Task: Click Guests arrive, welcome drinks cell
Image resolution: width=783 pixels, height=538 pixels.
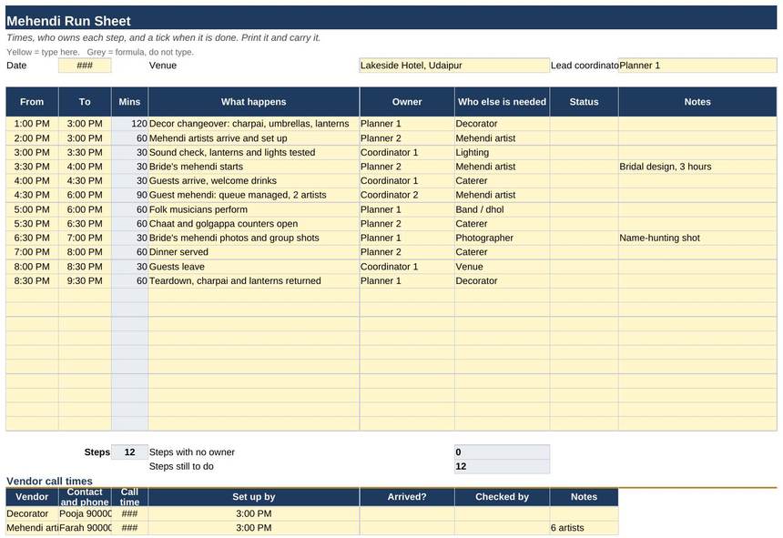Action: [254, 180]
